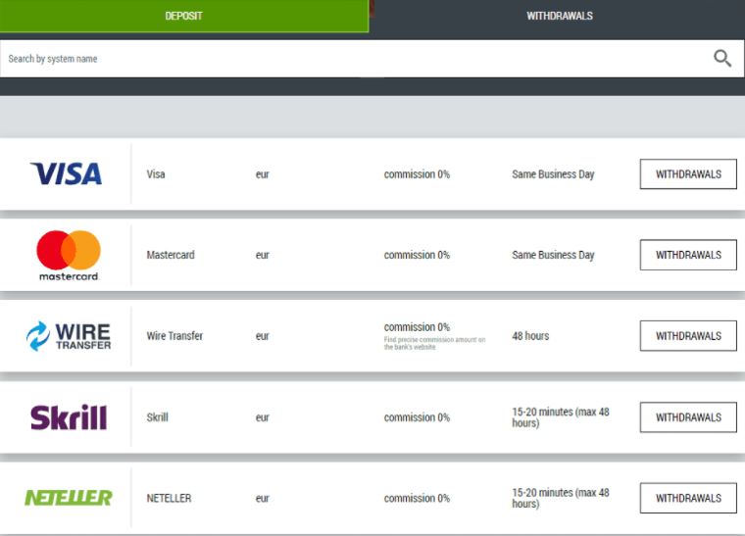The height and width of the screenshot is (536, 745).
Task: Click 'eur' currency in Skrill row
Action: tap(263, 417)
